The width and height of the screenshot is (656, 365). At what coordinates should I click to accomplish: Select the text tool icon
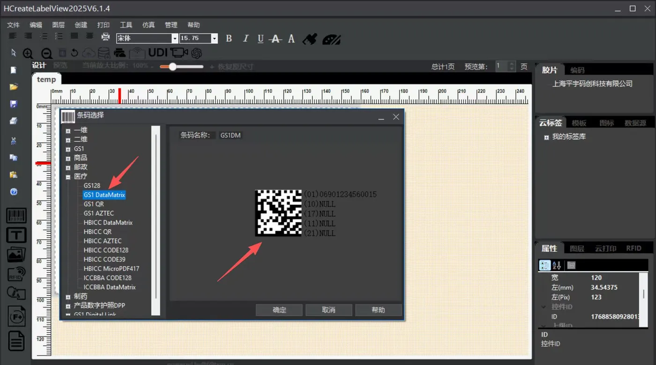pos(16,235)
